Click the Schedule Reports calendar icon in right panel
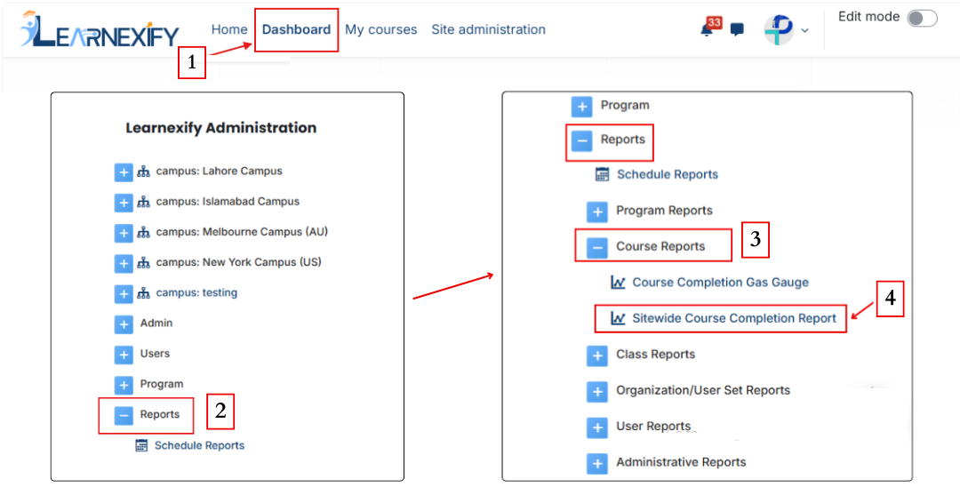Image resolution: width=960 pixels, height=503 pixels. tap(603, 174)
